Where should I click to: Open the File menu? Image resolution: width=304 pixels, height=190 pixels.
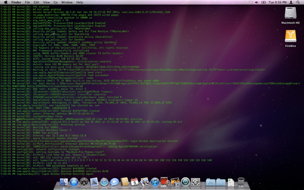pyautogui.click(x=27, y=2)
